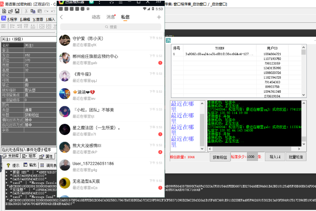Click the align left edges icon
316x211 pixels.
click(12, 26)
